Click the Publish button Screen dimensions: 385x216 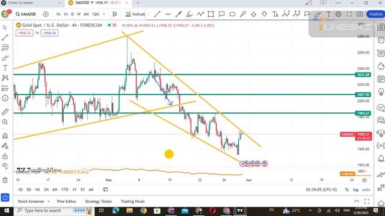point(375,14)
